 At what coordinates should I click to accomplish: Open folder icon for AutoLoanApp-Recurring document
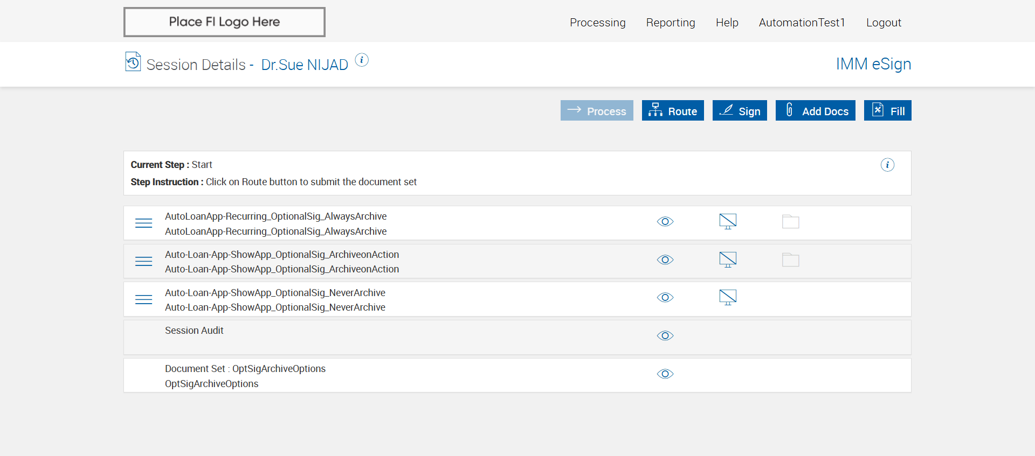(790, 221)
